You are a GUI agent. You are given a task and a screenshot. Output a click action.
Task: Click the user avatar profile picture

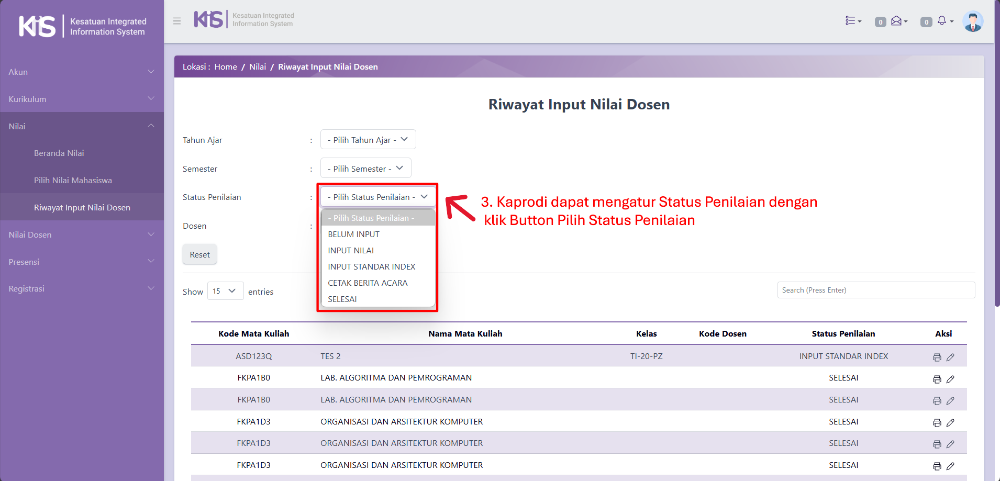(972, 21)
